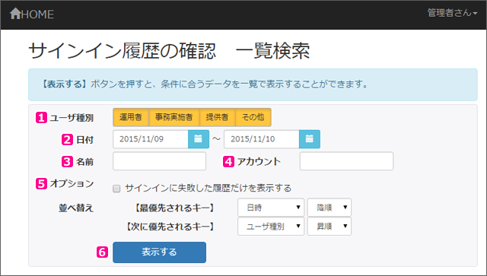Click the page title サインイン履歴の確認 一覧検索

click(169, 51)
